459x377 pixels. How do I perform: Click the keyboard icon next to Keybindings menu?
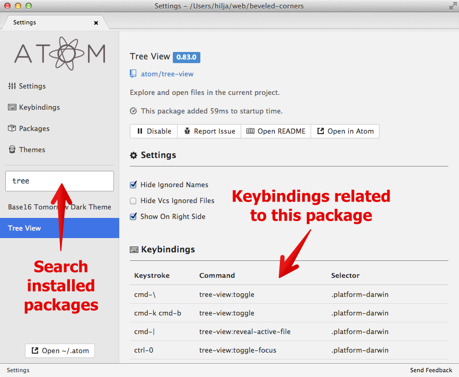tap(12, 107)
